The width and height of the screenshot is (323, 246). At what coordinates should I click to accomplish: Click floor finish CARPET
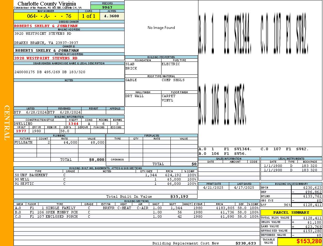tap(169, 96)
